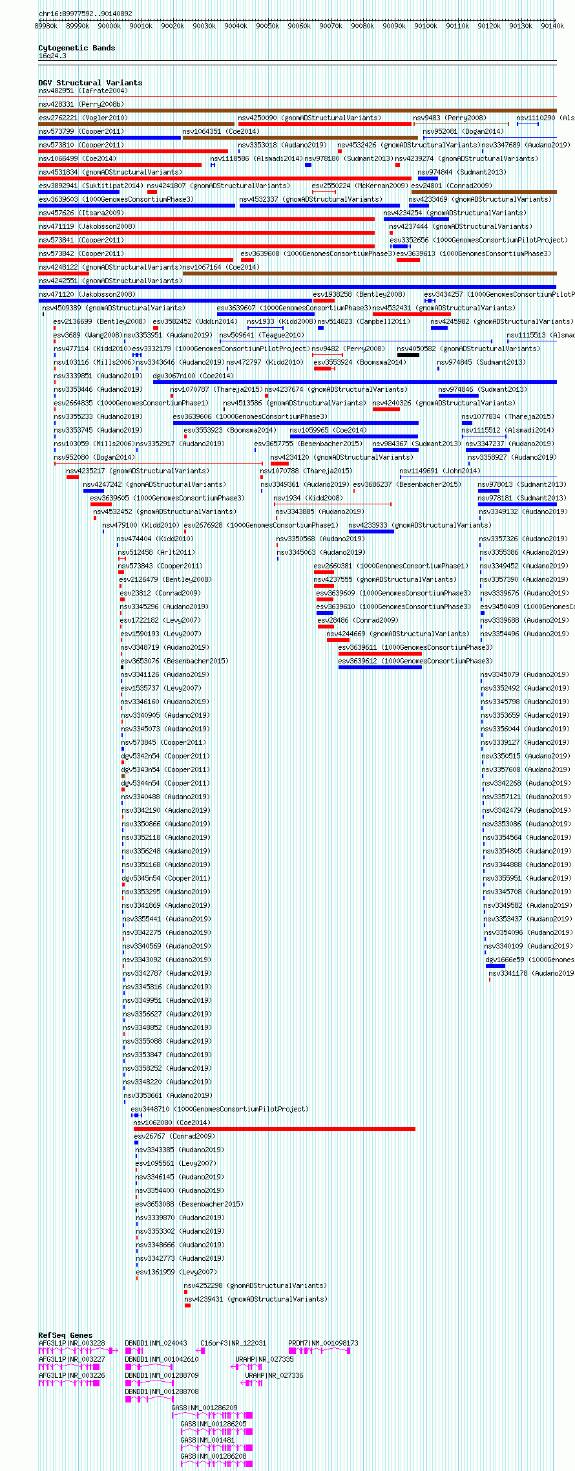Open esv24801 (Conrad2009) variant
This screenshot has width=575, height=1471.
[x=452, y=186]
